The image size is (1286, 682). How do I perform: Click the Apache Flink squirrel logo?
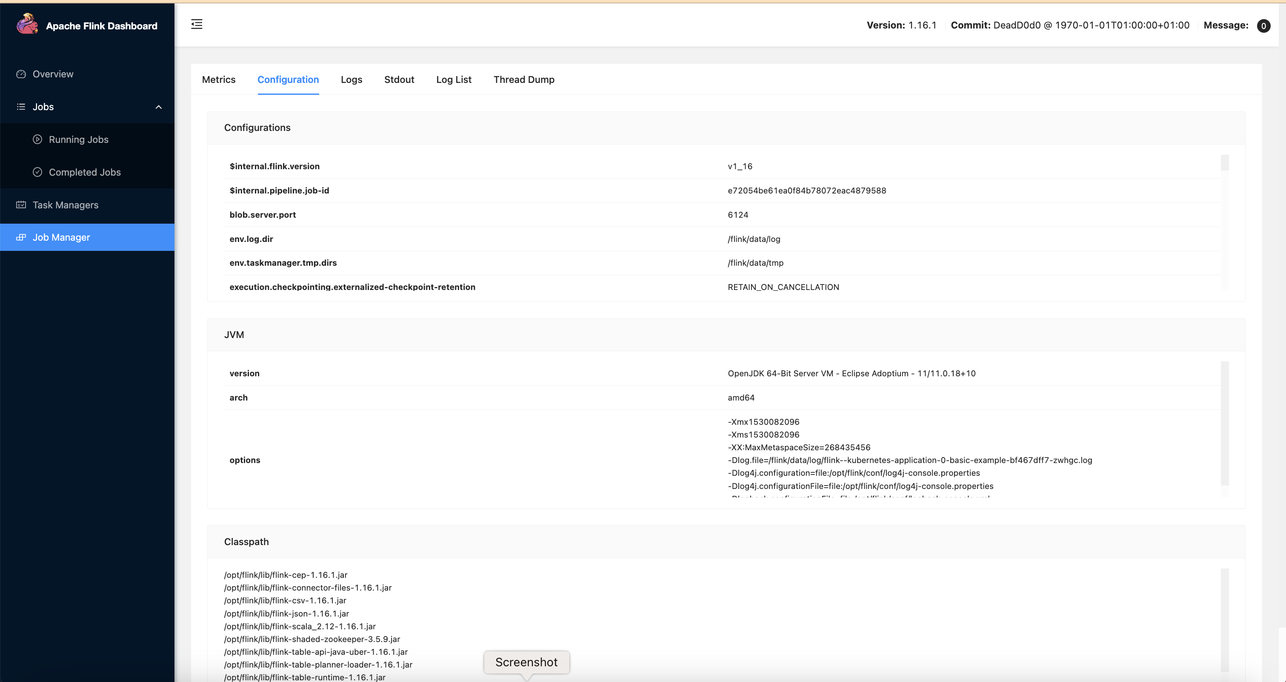coord(28,23)
